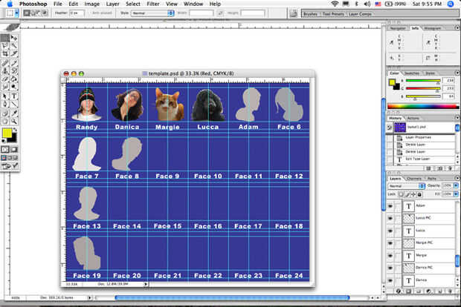Select the Line shape tool
Image resolution: width=461 pixels, height=307 pixels.
pyautogui.click(x=14, y=104)
